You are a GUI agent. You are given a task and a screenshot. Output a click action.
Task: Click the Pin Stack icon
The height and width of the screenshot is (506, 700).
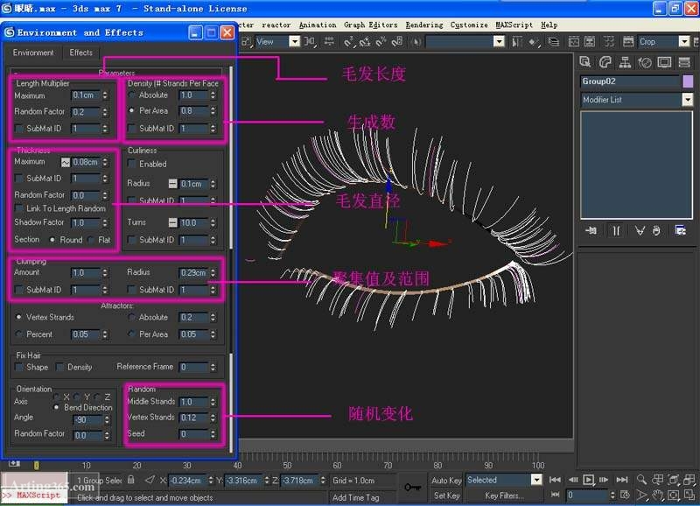[x=591, y=230]
